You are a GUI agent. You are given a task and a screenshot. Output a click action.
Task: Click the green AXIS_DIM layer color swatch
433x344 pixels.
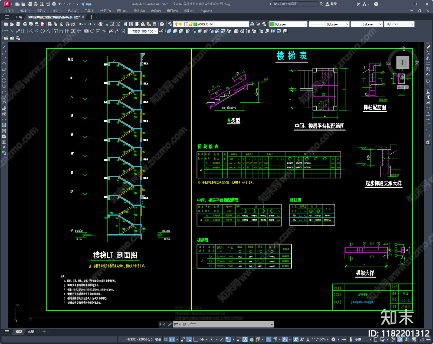pos(195,24)
